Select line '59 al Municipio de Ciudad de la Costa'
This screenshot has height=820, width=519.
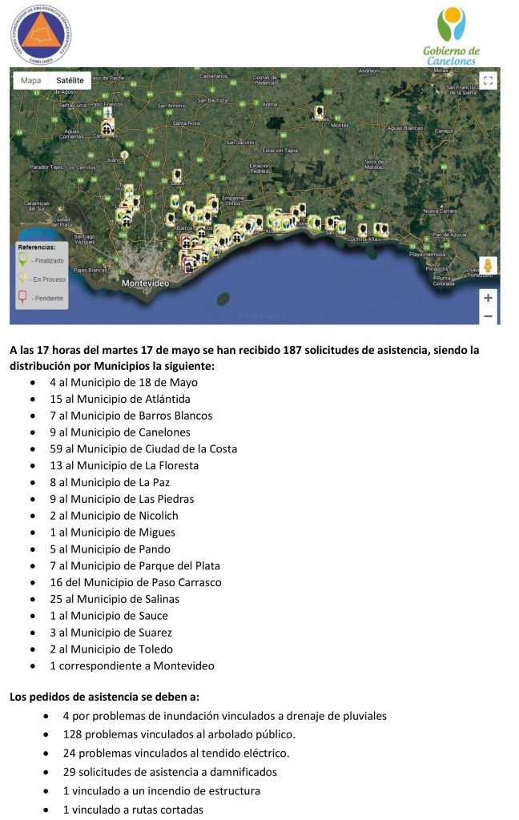(143, 448)
